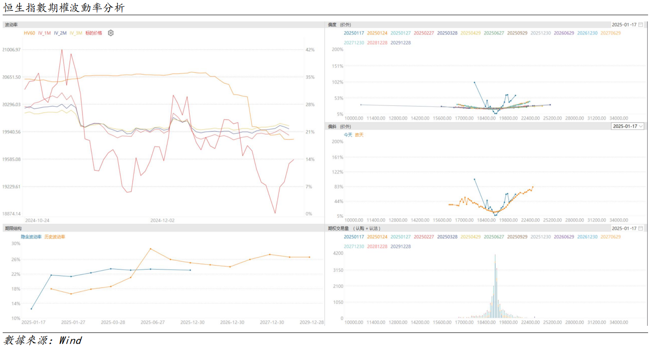Open volatility chart settings gear icon
Viewport: 653px width, 349px height.
[x=111, y=33]
